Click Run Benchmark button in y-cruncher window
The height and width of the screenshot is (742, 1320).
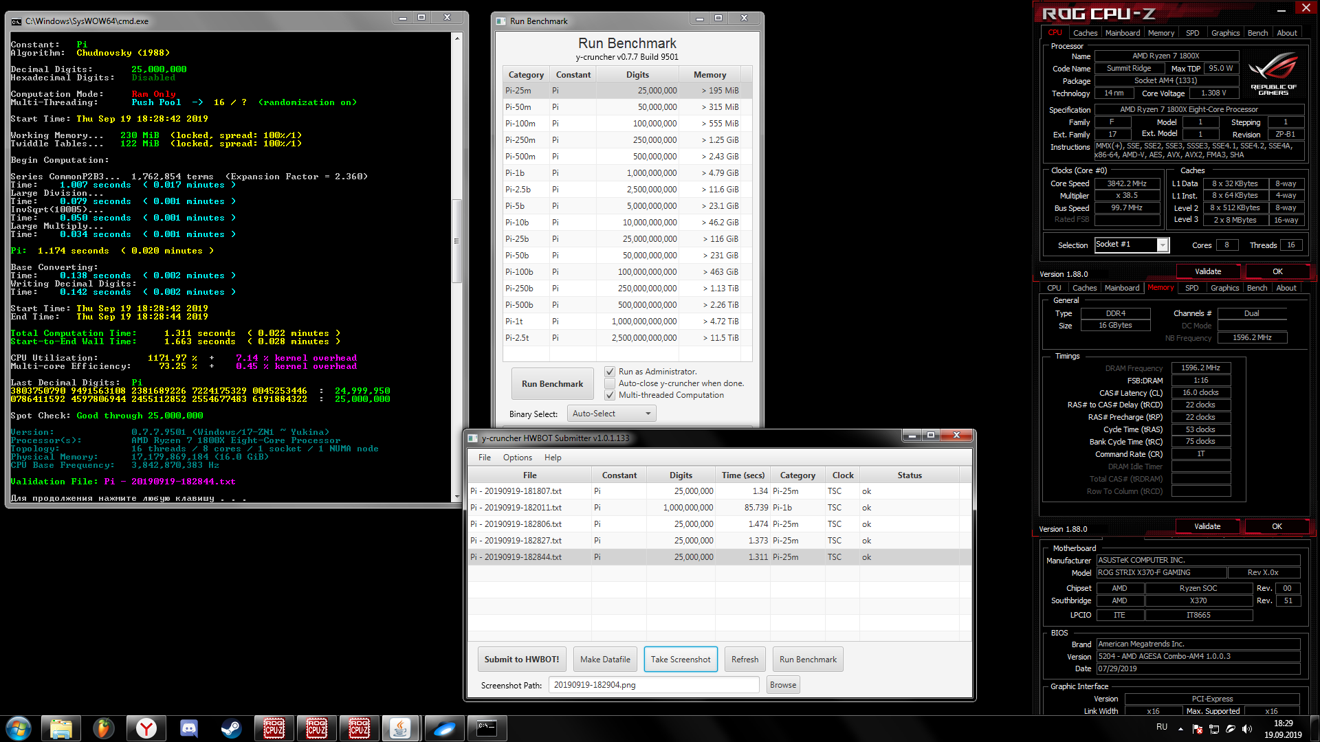point(552,384)
